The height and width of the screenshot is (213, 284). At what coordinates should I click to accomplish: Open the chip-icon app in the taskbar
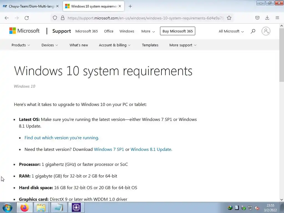76,207
